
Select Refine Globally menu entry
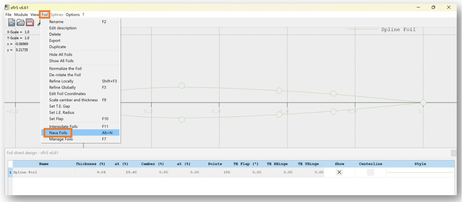pos(62,87)
